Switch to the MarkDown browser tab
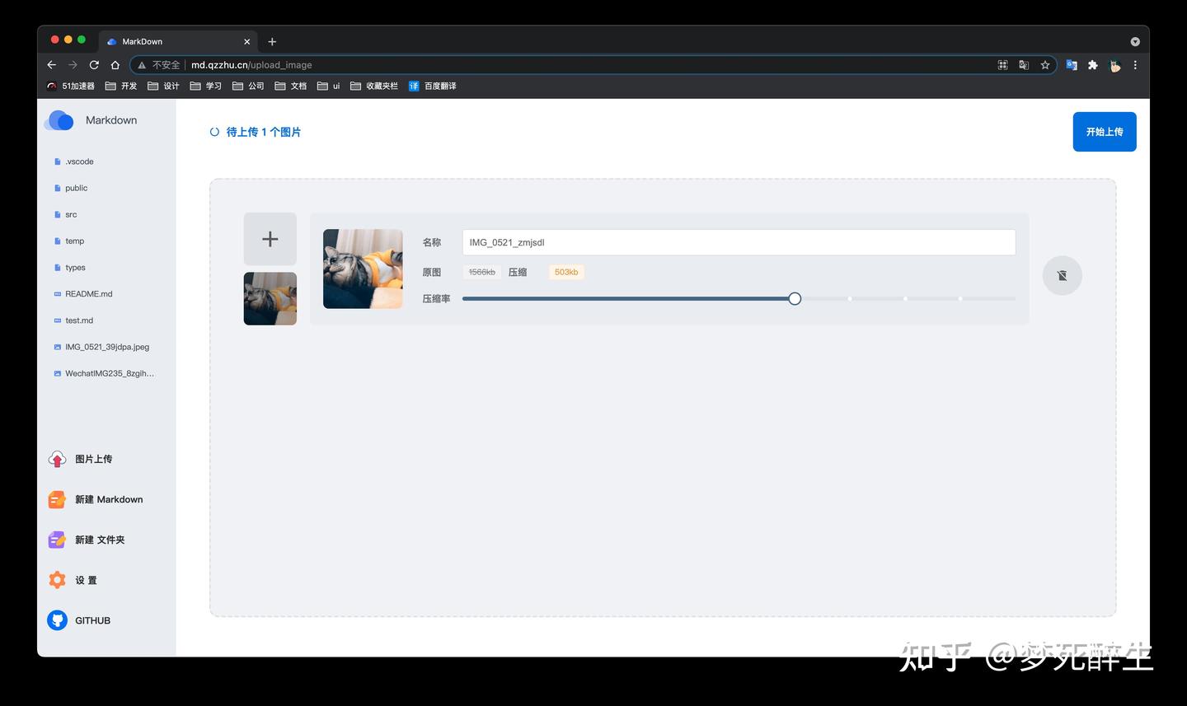This screenshot has height=706, width=1187. click(140, 41)
